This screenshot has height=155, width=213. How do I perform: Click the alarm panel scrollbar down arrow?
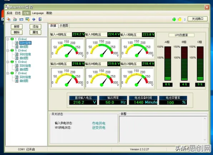[x=205, y=140]
